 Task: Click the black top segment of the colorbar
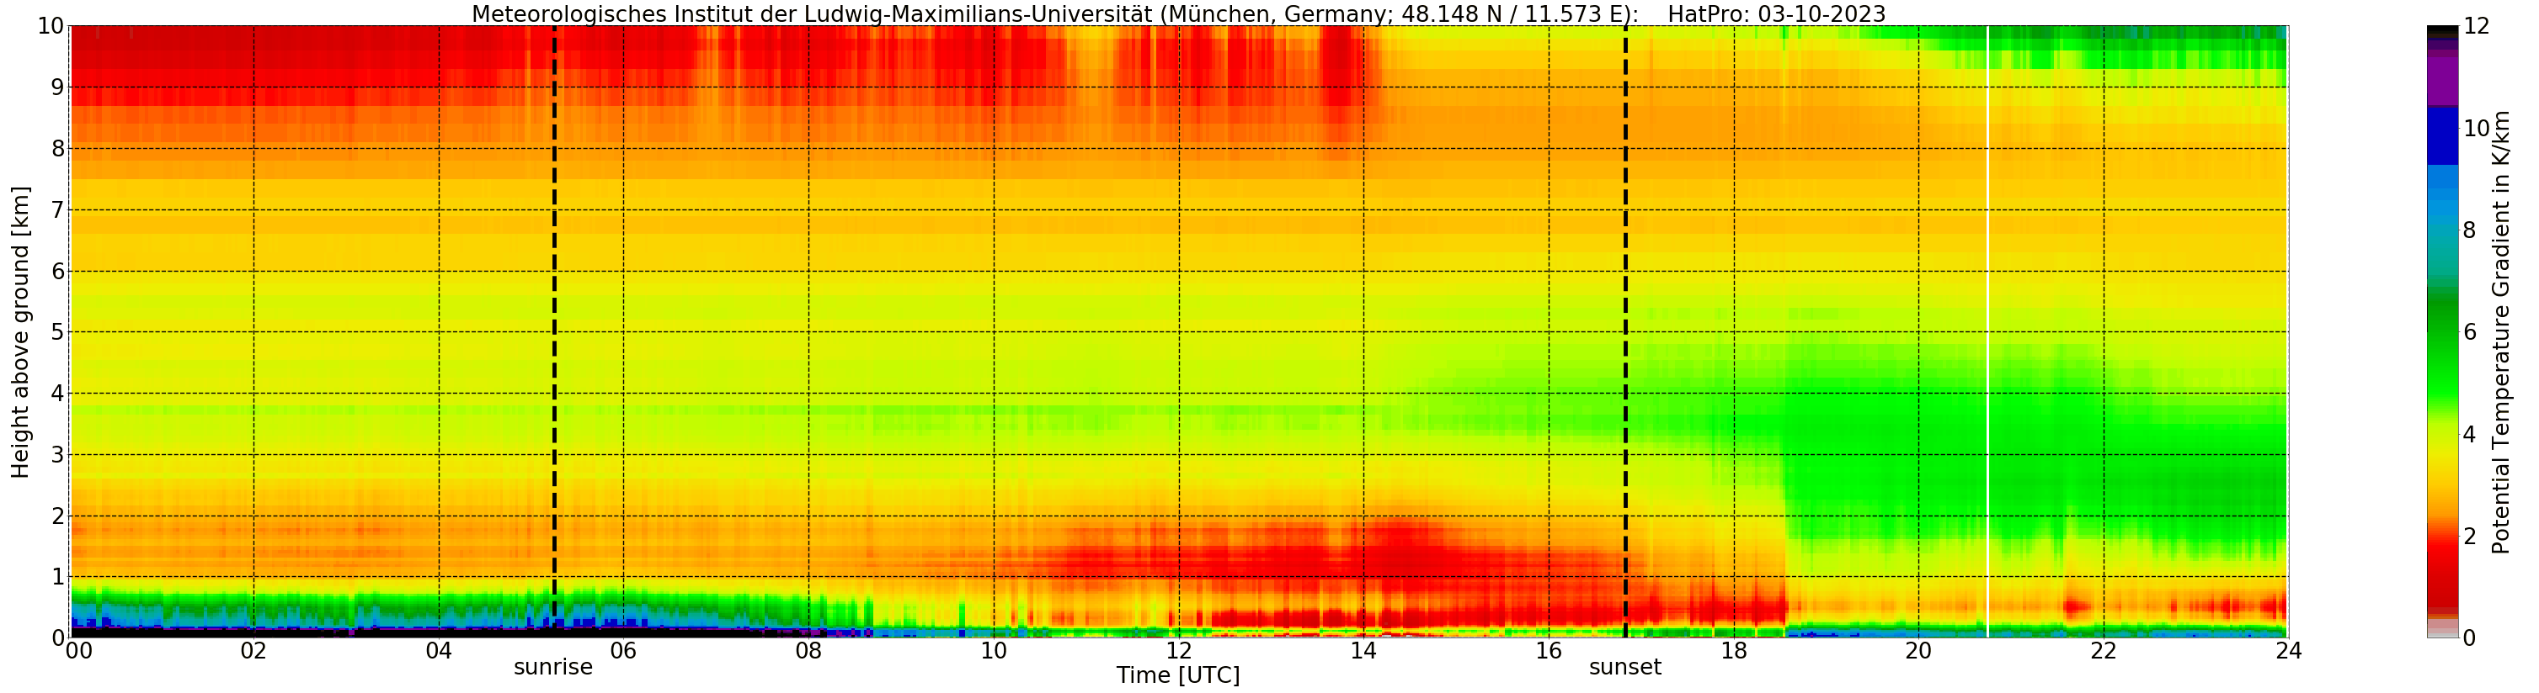coord(2442,33)
